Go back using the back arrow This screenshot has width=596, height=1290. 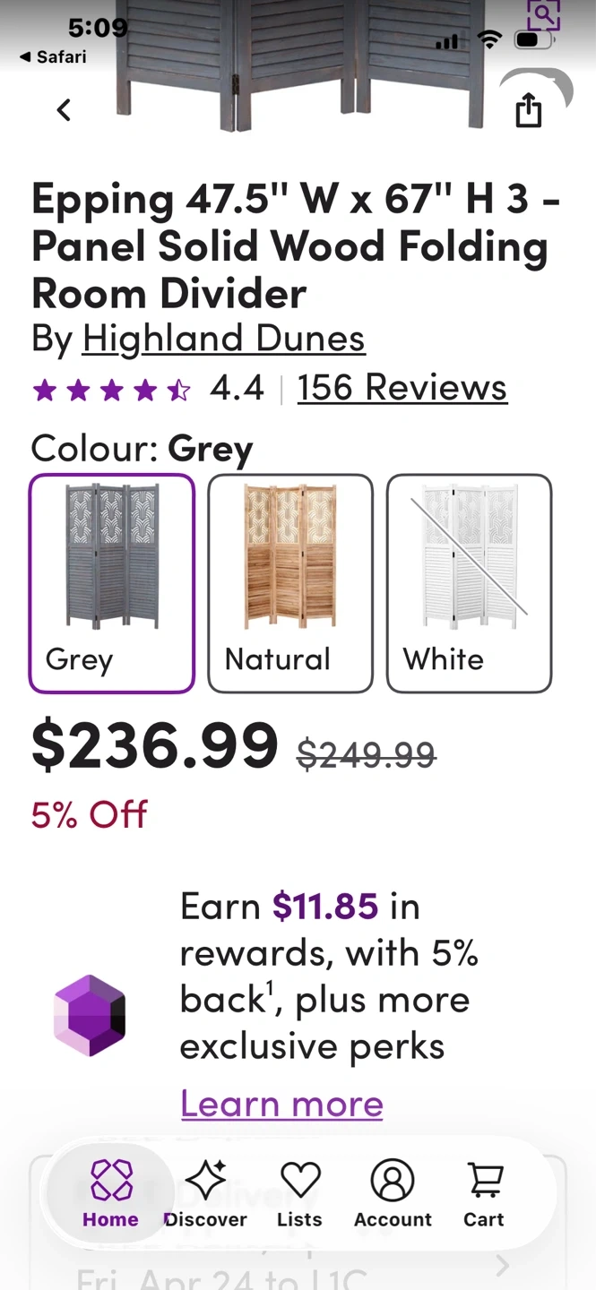coord(64,110)
